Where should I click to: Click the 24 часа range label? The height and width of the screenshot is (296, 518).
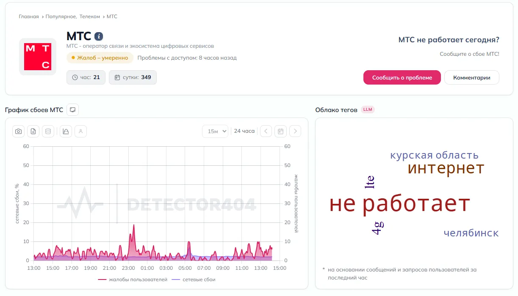coord(244,131)
